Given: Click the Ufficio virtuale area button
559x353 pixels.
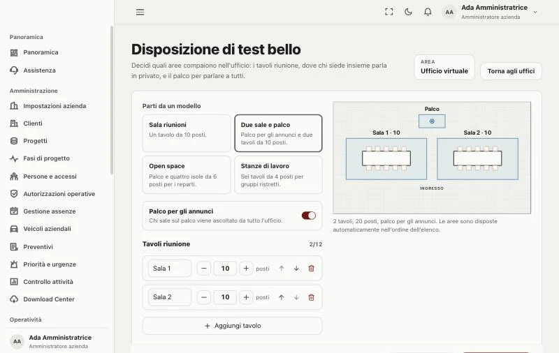Looking at the screenshot, I should [x=444, y=67].
